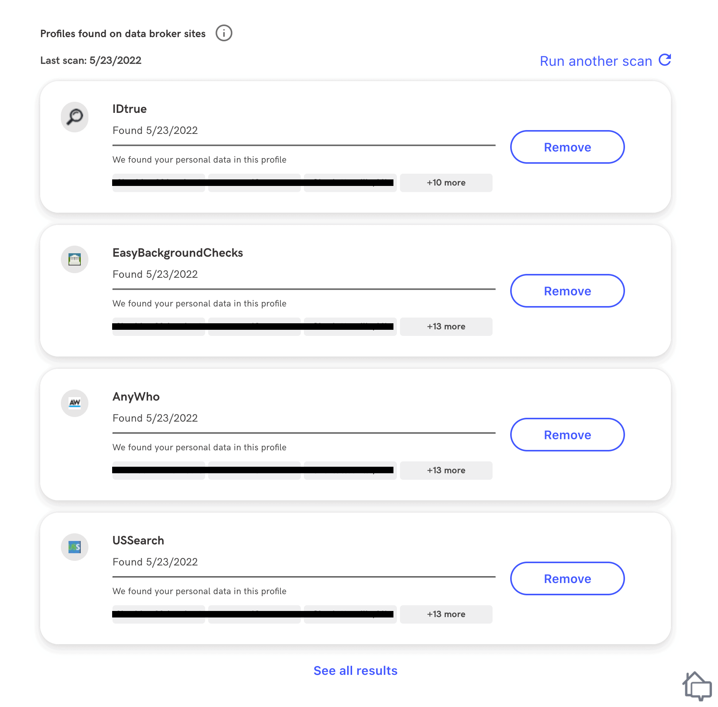Click the USSearch logo icon
Viewport: 718px width, 707px height.
tap(75, 547)
